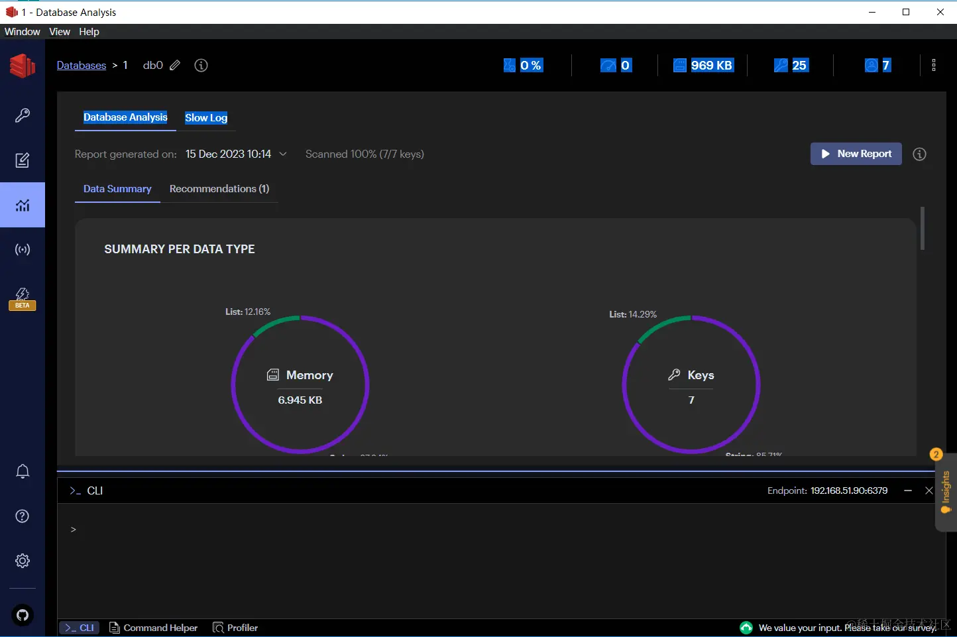Open the Workbench editor icon in sidebar
The image size is (957, 637).
pyautogui.click(x=23, y=160)
